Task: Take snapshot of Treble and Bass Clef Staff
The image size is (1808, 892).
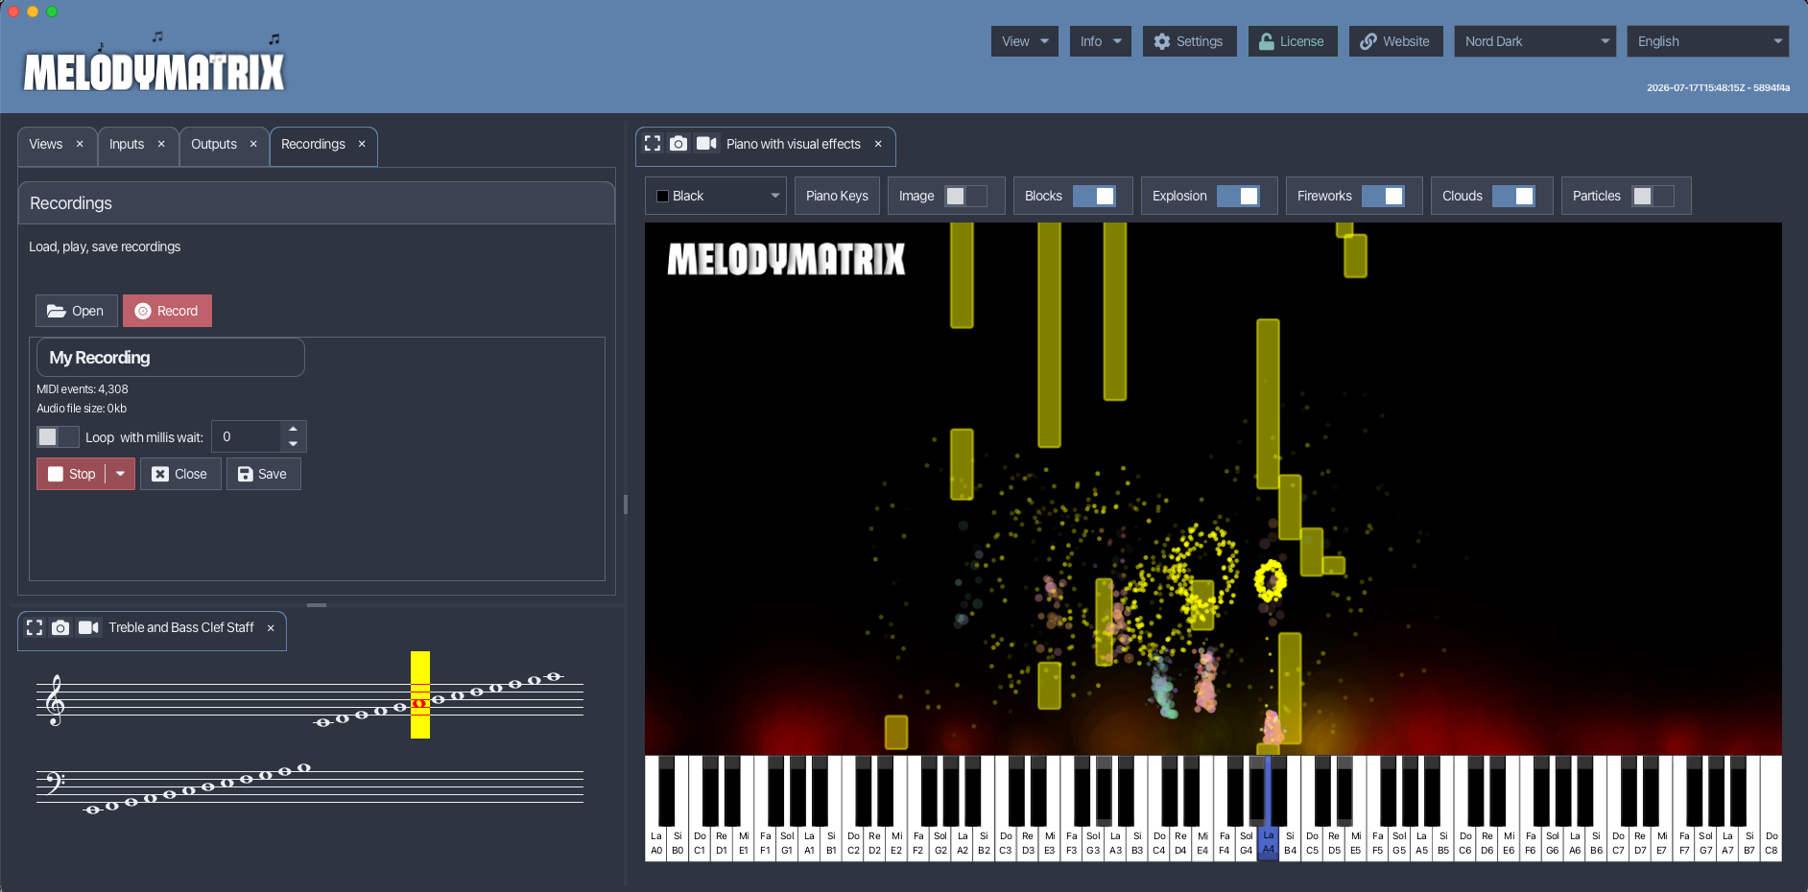Action: coord(60,627)
